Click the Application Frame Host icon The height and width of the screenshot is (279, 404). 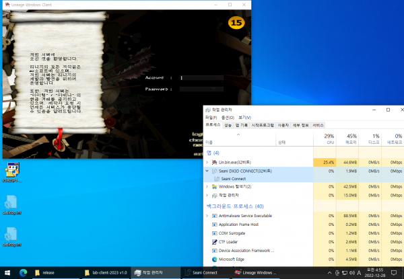[x=214, y=225]
